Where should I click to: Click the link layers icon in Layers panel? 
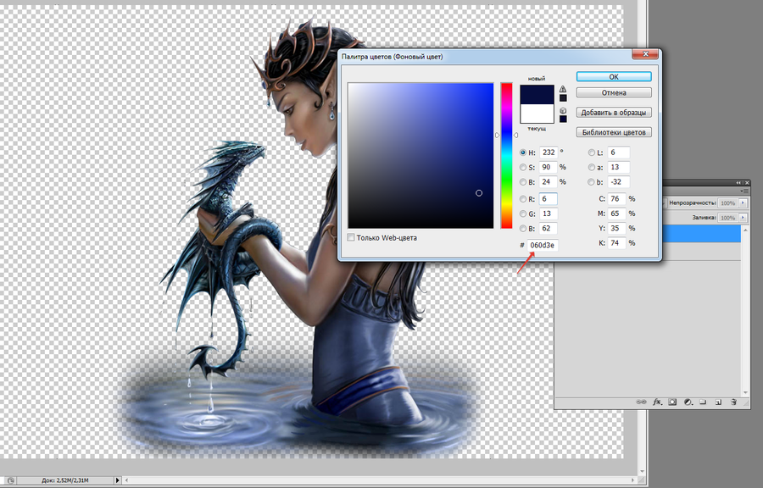coord(642,402)
